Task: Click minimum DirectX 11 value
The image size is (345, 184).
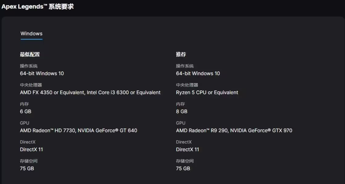Action: tap(31, 150)
